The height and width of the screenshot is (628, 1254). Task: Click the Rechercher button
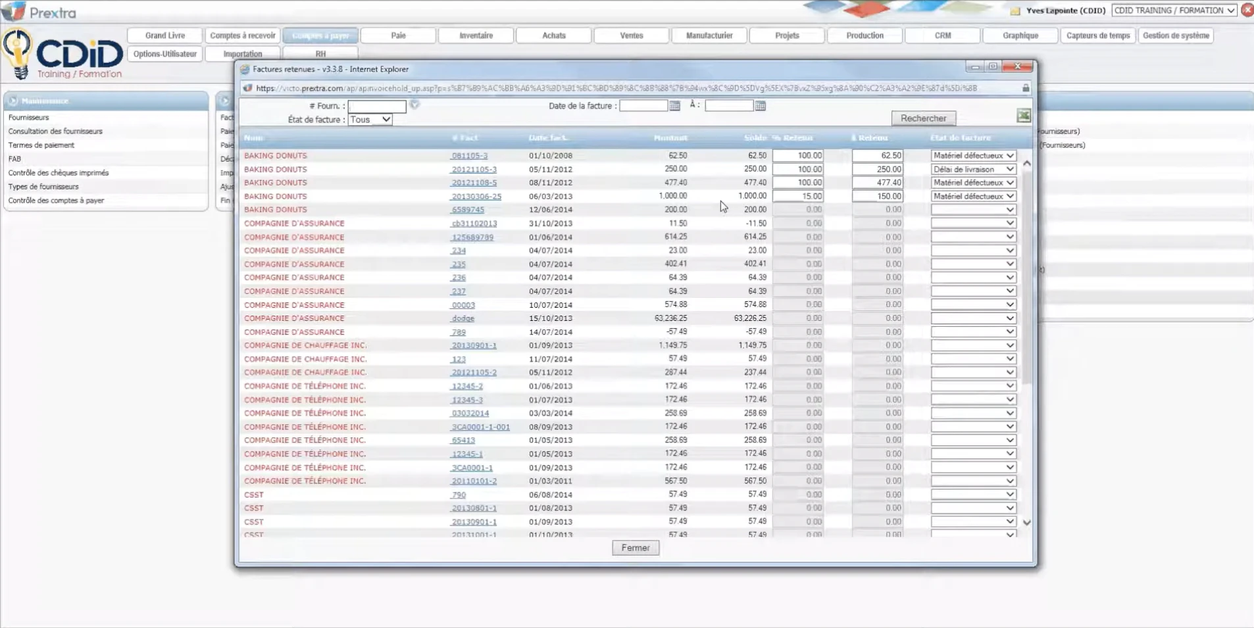pos(923,118)
